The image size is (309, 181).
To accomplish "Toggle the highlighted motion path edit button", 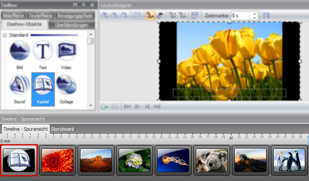I will pyautogui.click(x=149, y=15).
